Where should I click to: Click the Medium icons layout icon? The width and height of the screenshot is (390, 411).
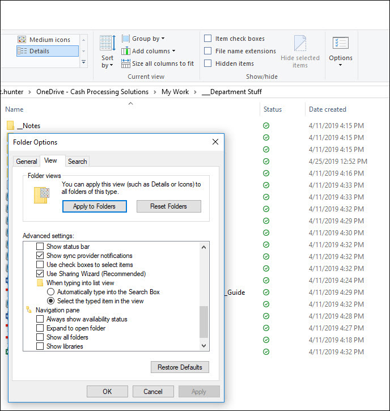point(22,40)
